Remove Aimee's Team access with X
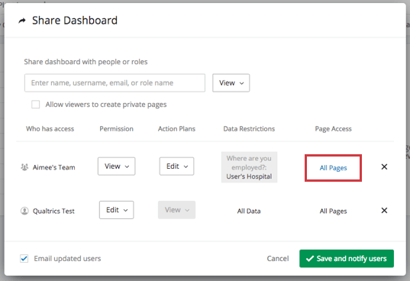The height and width of the screenshot is (281, 410). coord(384,166)
